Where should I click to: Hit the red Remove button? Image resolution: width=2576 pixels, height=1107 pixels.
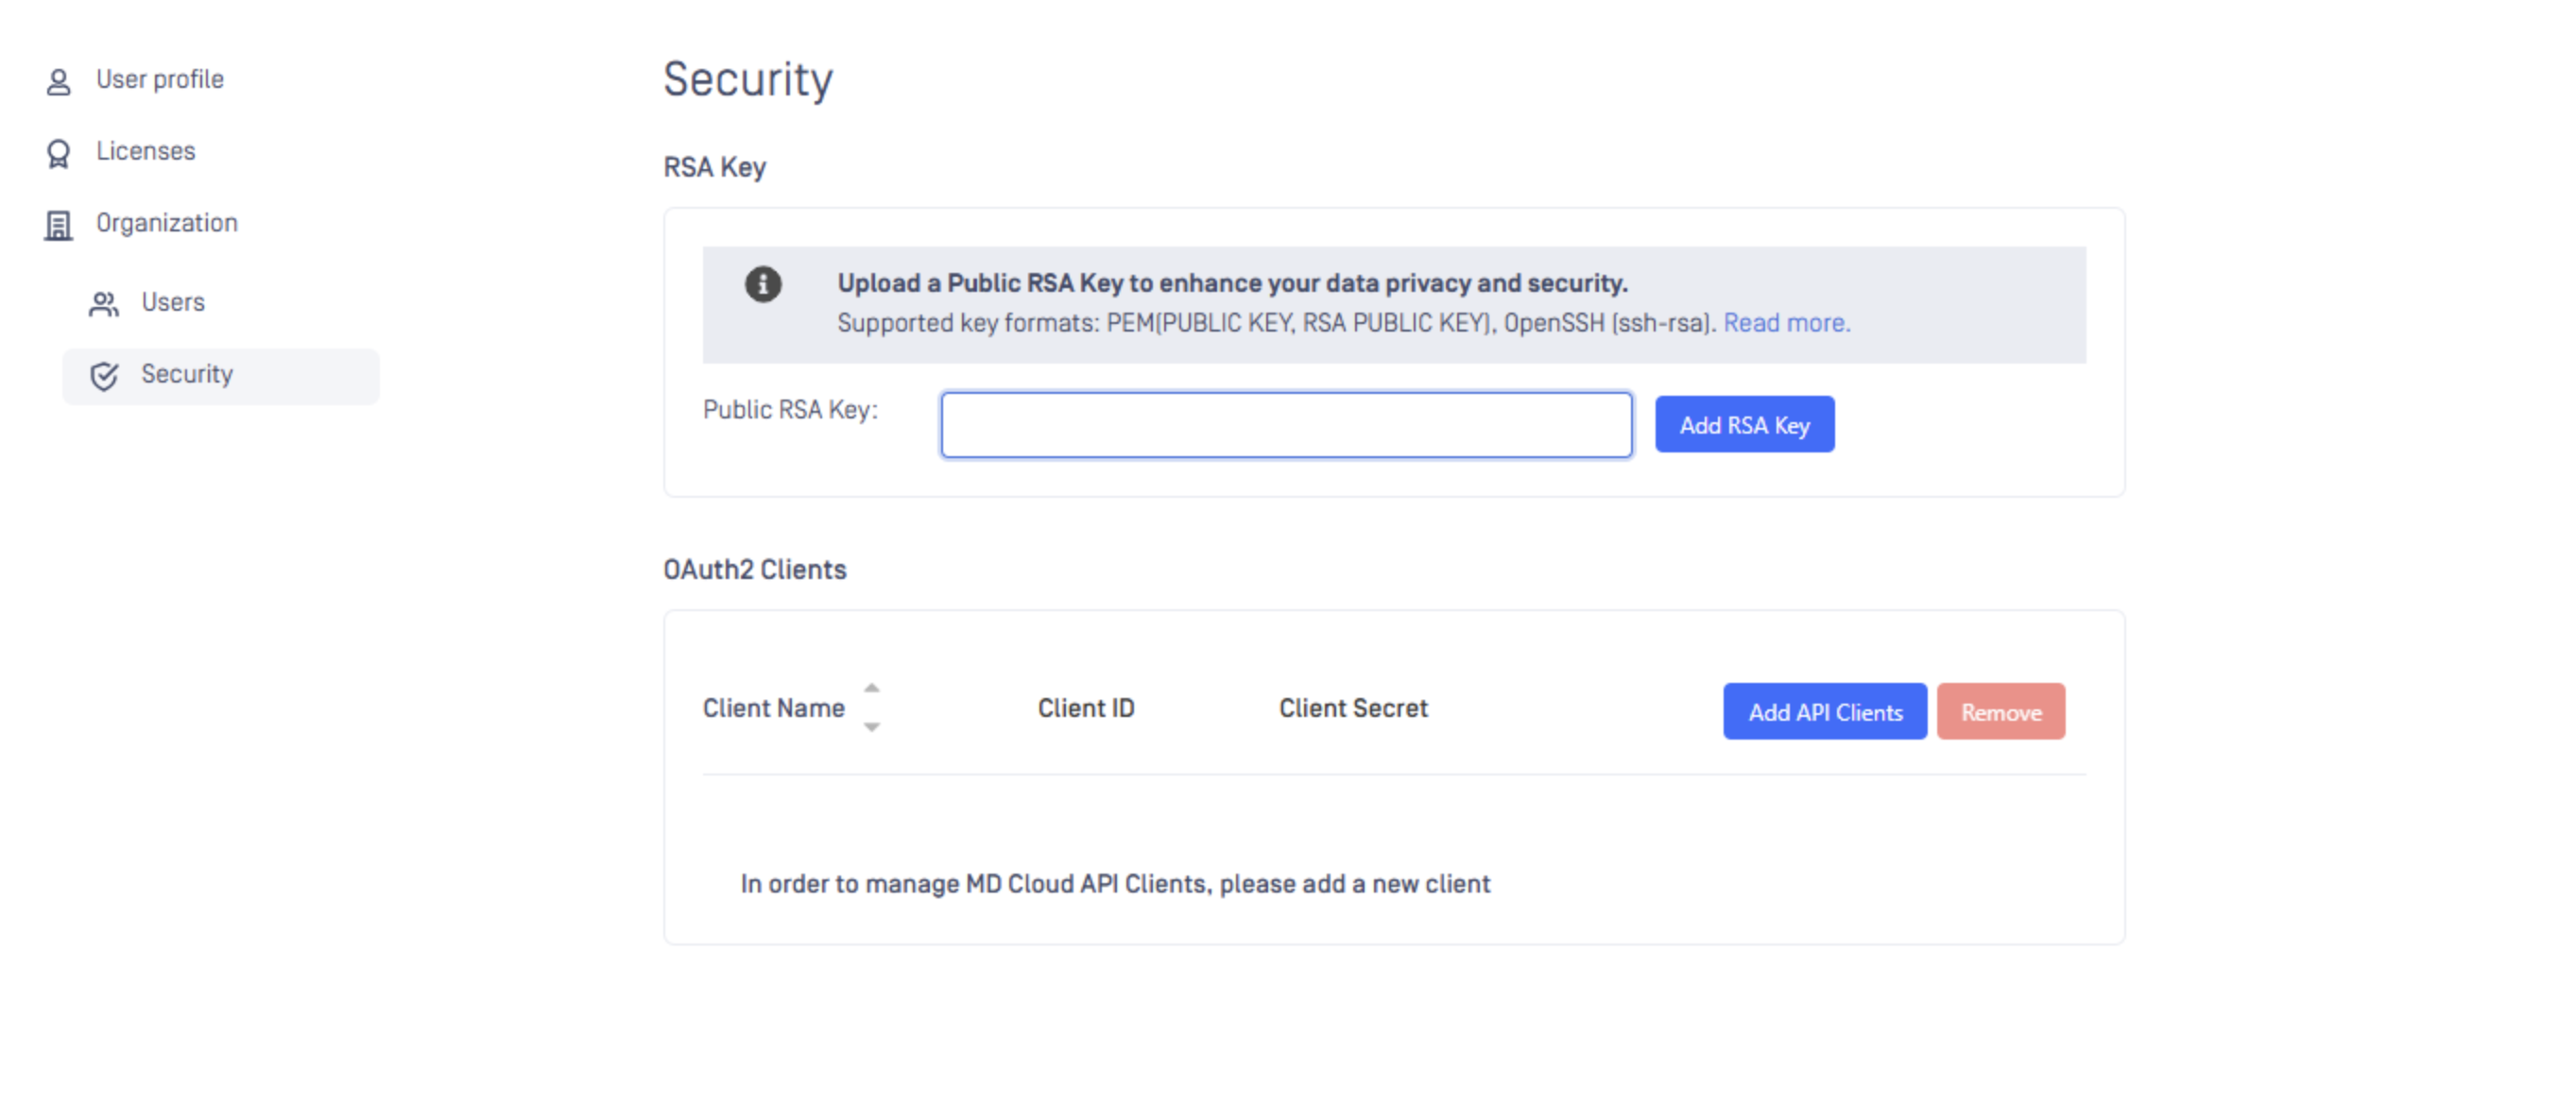[x=2000, y=712]
